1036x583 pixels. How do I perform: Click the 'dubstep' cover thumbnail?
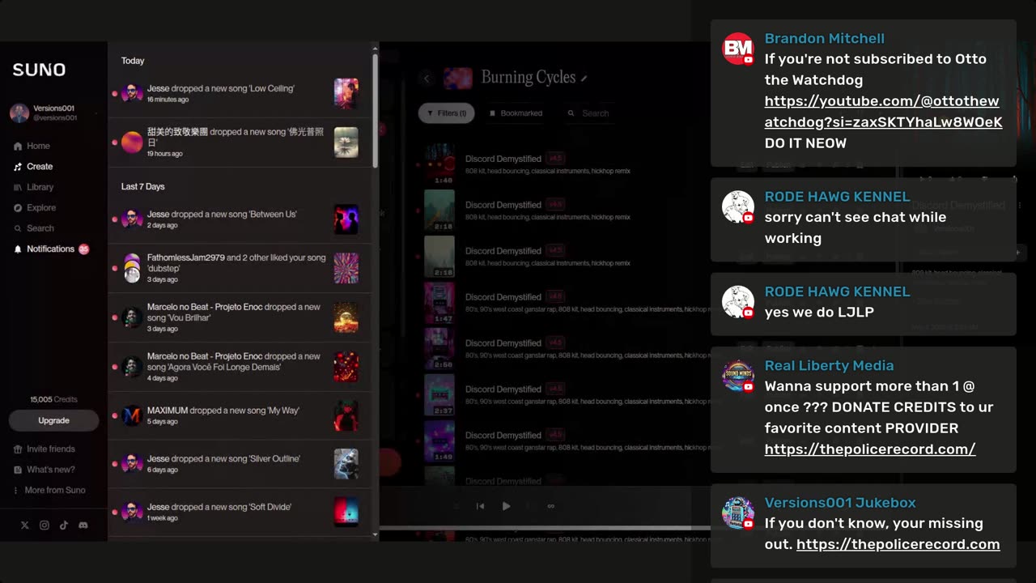pyautogui.click(x=346, y=268)
